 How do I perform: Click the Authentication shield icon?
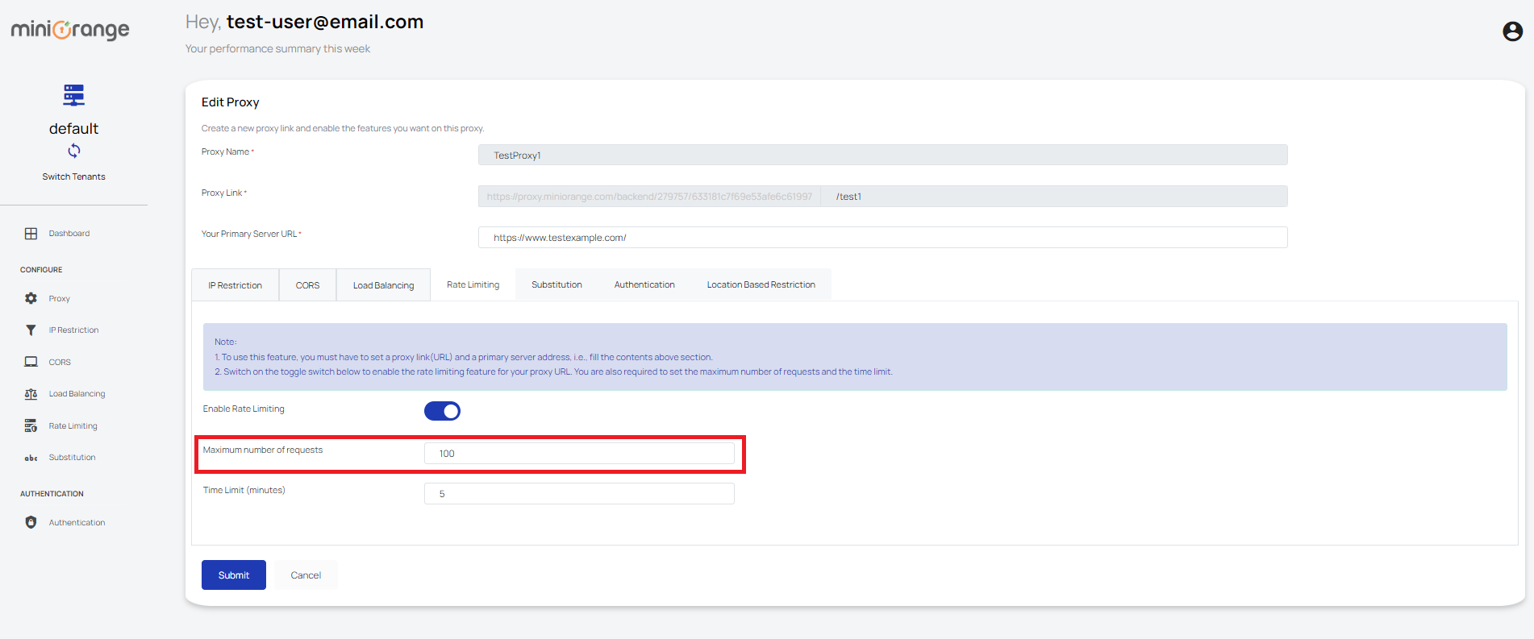point(31,522)
